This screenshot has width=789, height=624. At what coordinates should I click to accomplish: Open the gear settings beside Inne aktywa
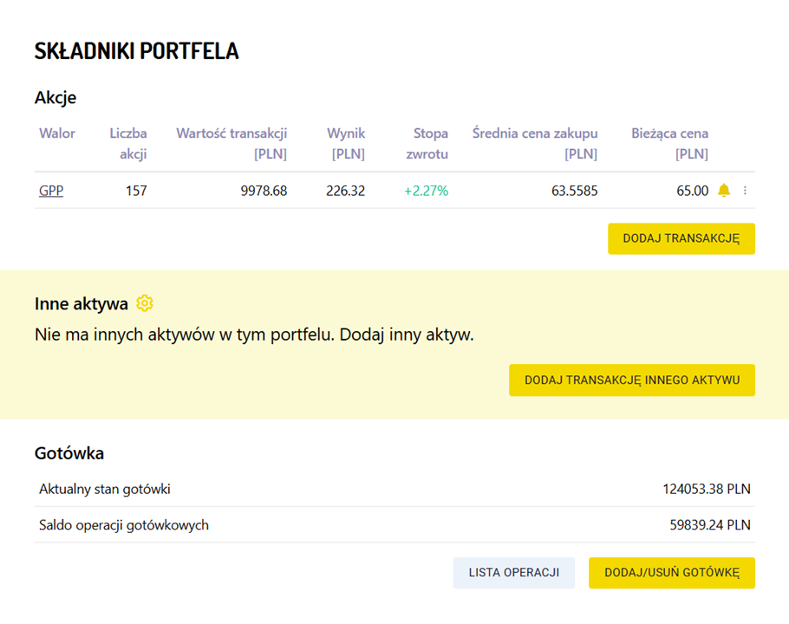tap(145, 303)
